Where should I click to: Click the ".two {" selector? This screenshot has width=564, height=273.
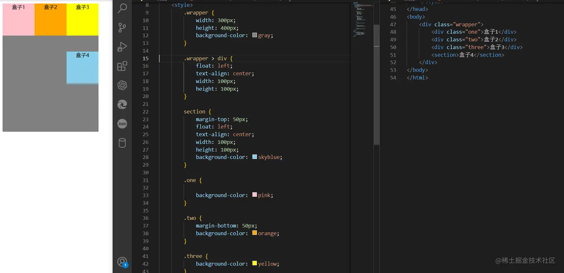point(193,218)
